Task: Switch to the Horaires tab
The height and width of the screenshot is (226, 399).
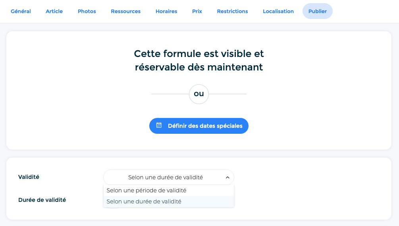Action: point(166,11)
